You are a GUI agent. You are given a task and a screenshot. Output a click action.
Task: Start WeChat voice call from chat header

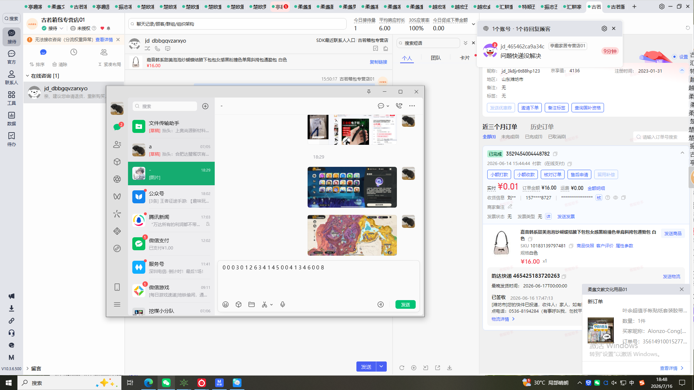coord(399,106)
